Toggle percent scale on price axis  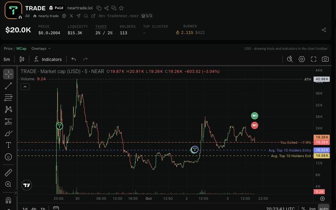point(303,209)
